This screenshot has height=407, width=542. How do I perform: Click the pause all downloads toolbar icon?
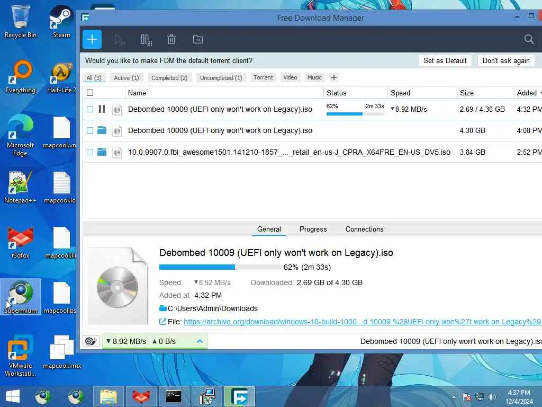pos(146,40)
